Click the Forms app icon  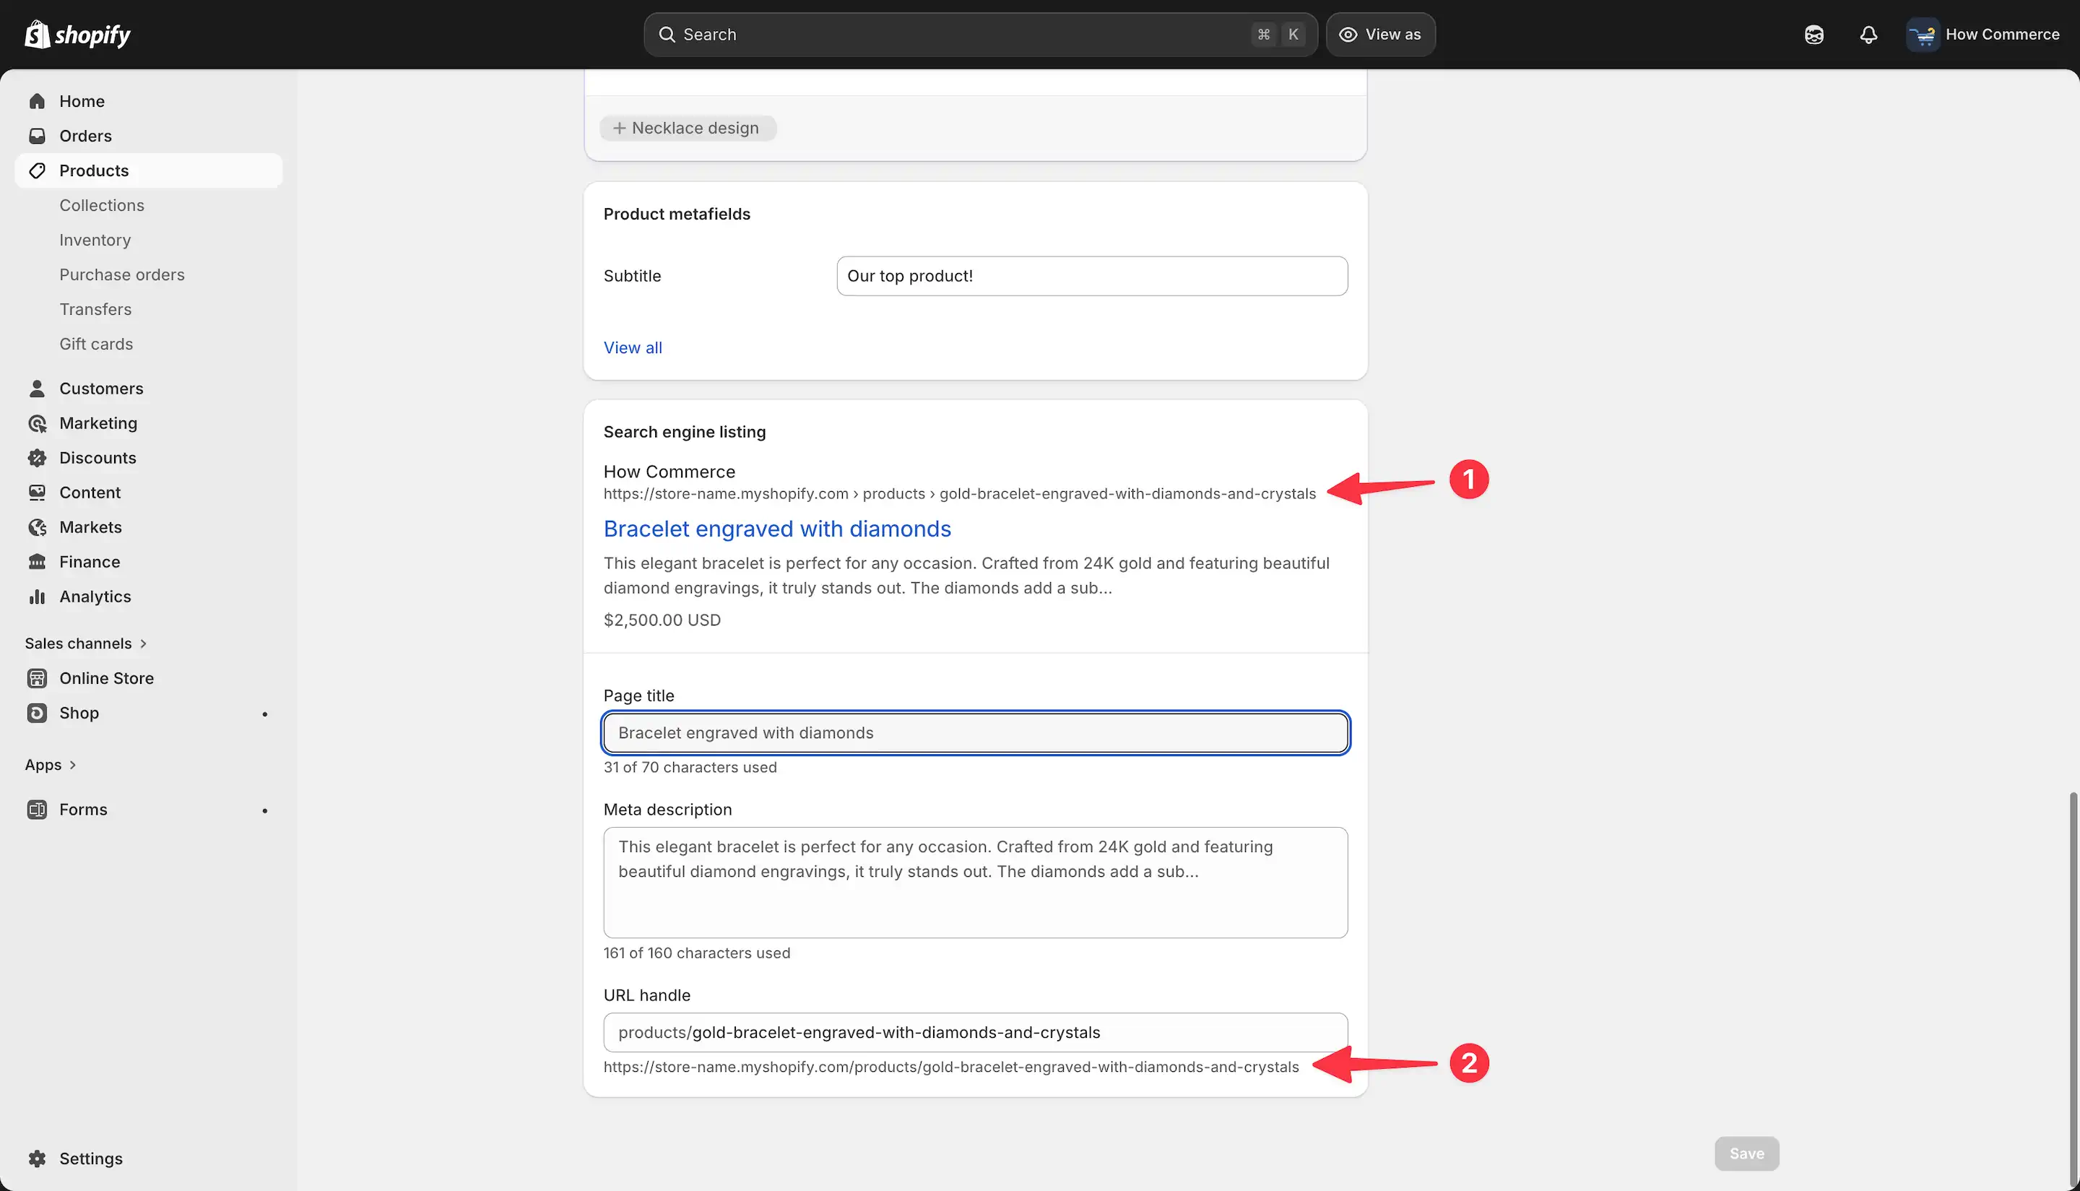[37, 810]
